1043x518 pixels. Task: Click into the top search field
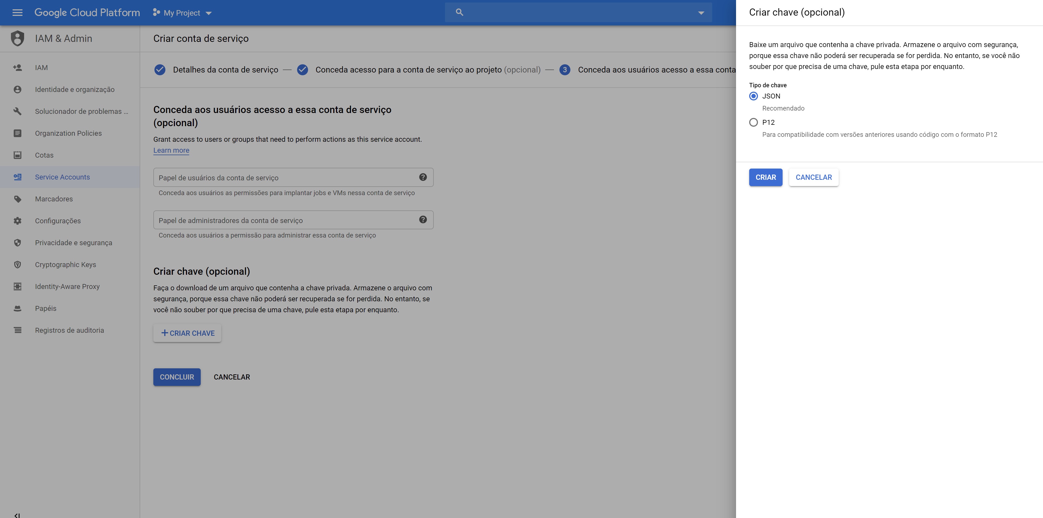pyautogui.click(x=578, y=12)
